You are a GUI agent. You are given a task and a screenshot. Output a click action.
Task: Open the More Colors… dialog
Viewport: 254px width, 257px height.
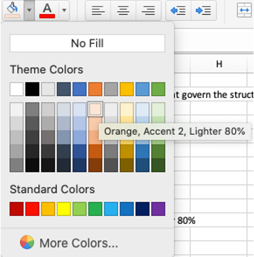pos(78,243)
